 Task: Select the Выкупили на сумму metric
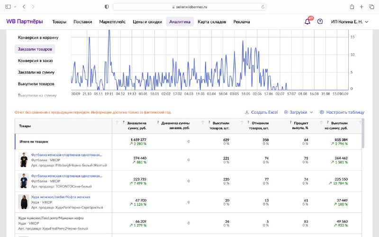(x=37, y=96)
